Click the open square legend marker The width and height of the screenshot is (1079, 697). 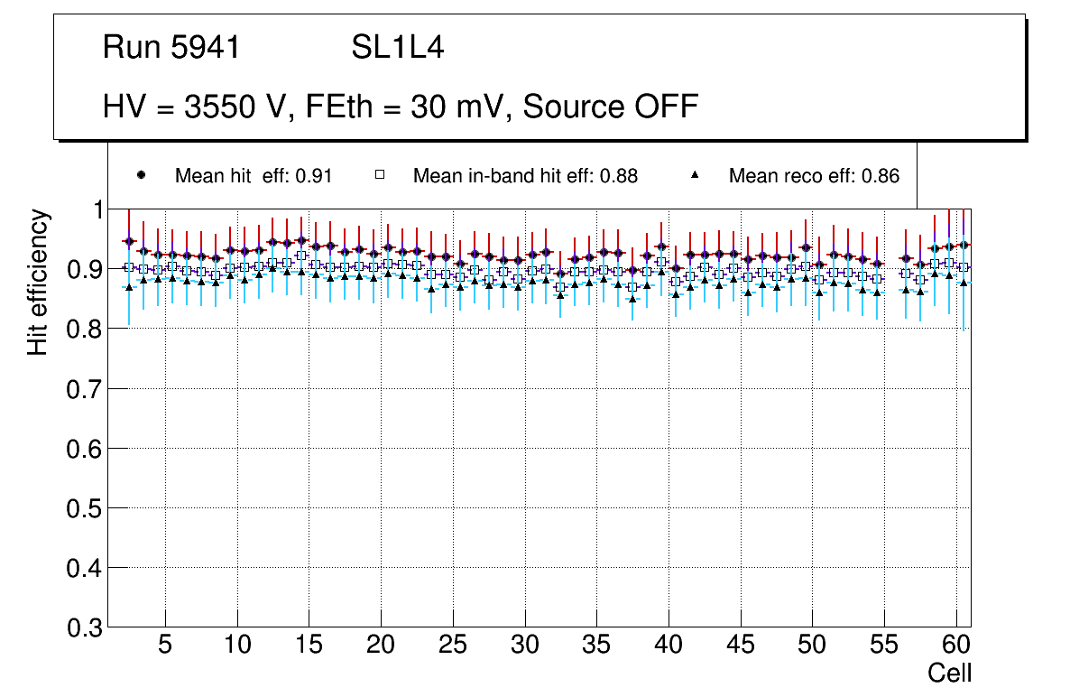(380, 175)
